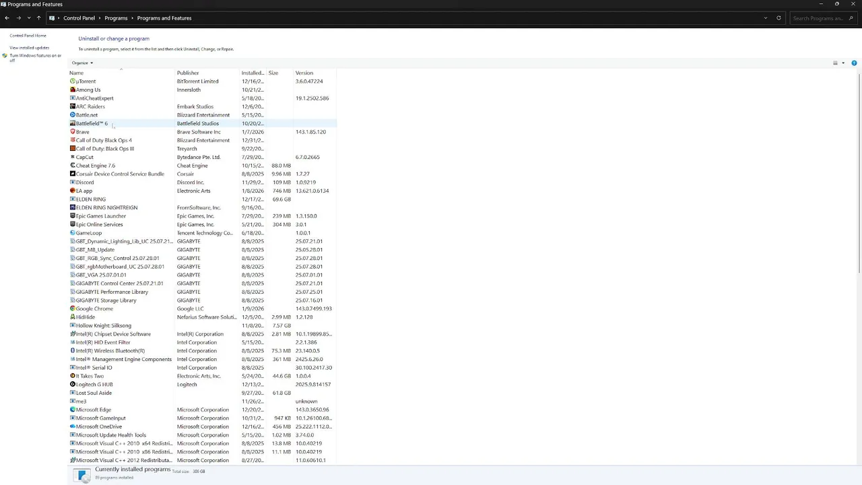
Task: Click the Intel(R) Wireless Bluetooth(R) icon
Action: [73, 351]
